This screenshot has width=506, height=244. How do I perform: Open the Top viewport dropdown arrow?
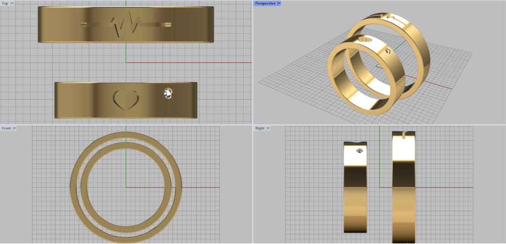pyautogui.click(x=12, y=3)
